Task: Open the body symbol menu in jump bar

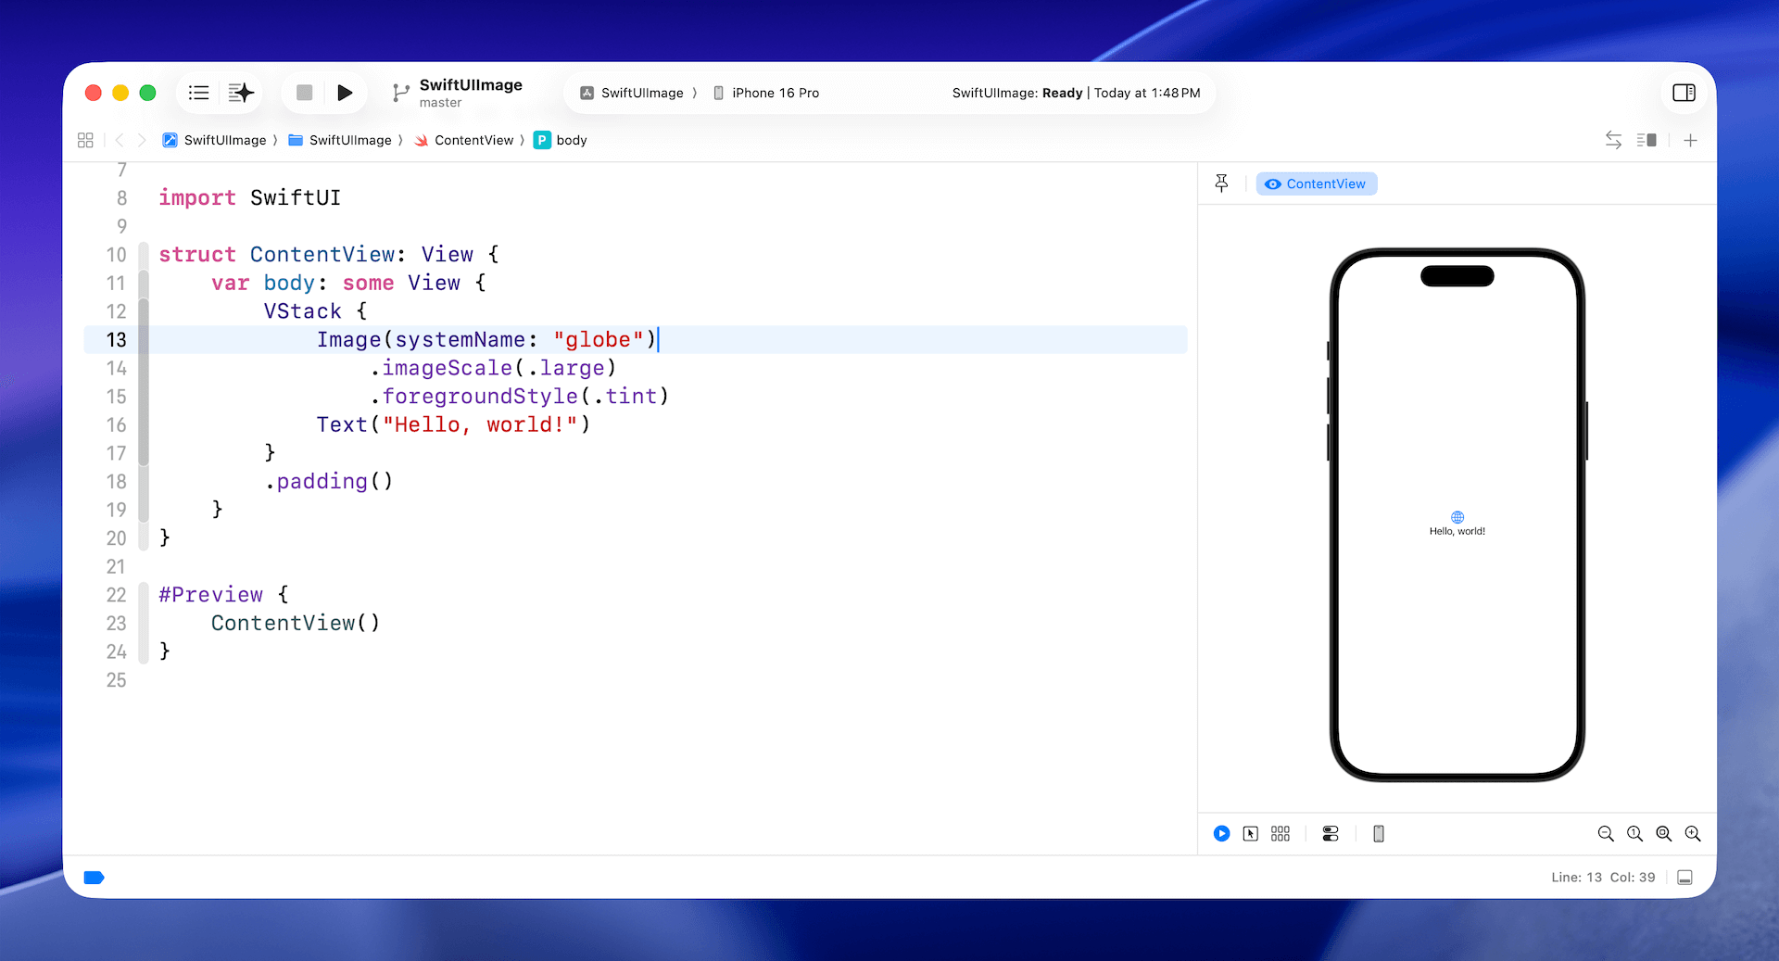Action: click(571, 140)
